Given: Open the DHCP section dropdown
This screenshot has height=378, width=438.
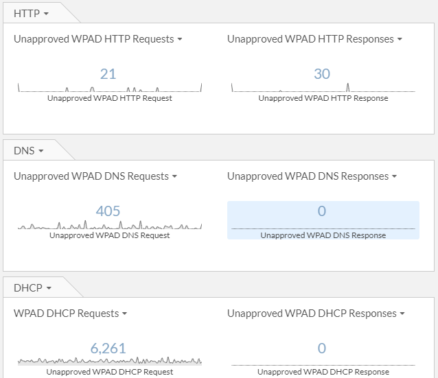Looking at the screenshot, I should [32, 288].
